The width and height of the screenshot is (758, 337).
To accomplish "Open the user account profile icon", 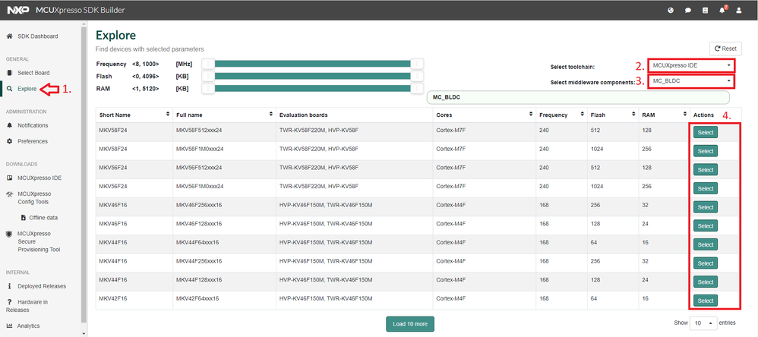I will [x=739, y=10].
